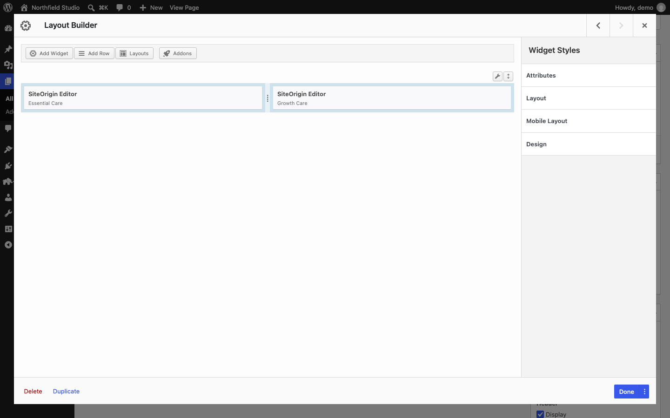This screenshot has width=670, height=418.
Task: Click the Add Row button
Action: pos(94,53)
